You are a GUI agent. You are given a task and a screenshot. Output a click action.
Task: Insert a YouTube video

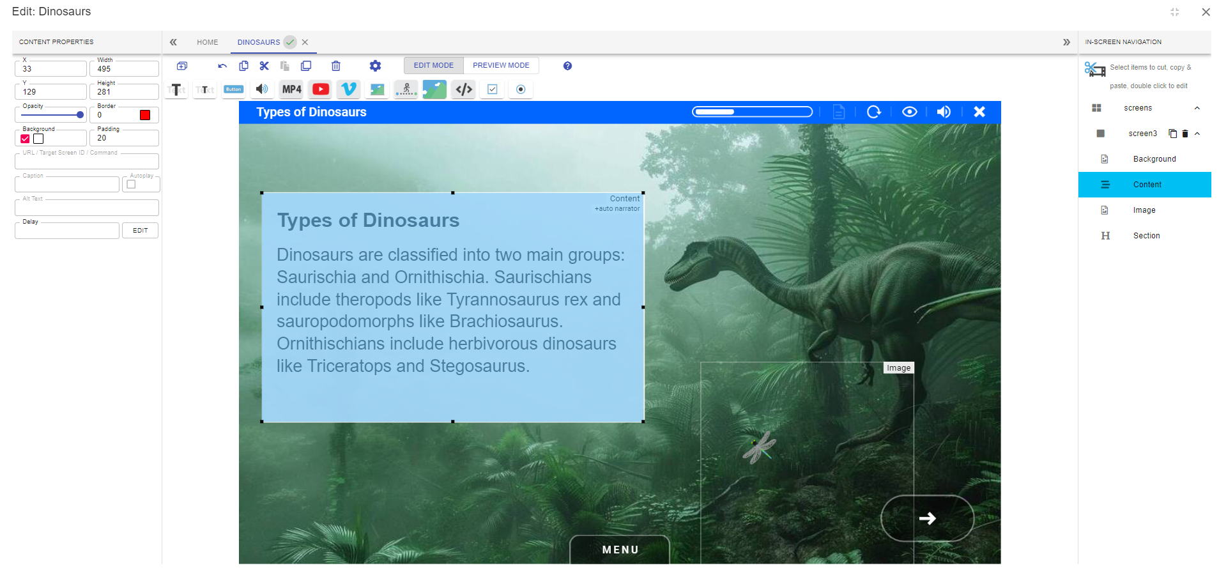pos(321,89)
